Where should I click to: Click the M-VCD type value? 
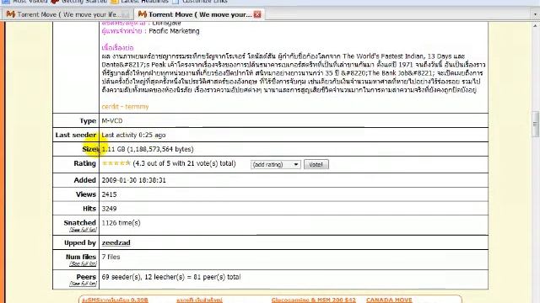[x=112, y=120]
